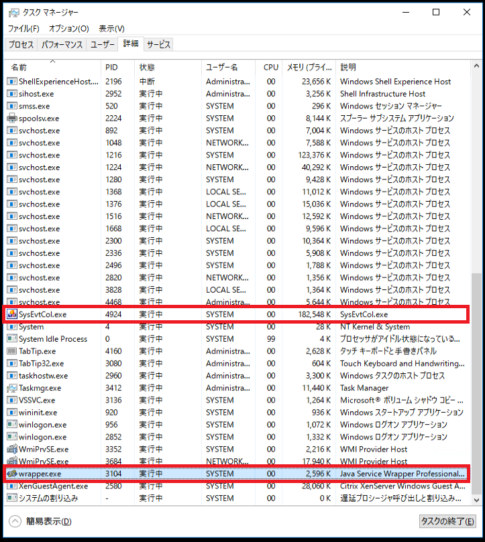Switch to the ユーザー tab

[103, 45]
